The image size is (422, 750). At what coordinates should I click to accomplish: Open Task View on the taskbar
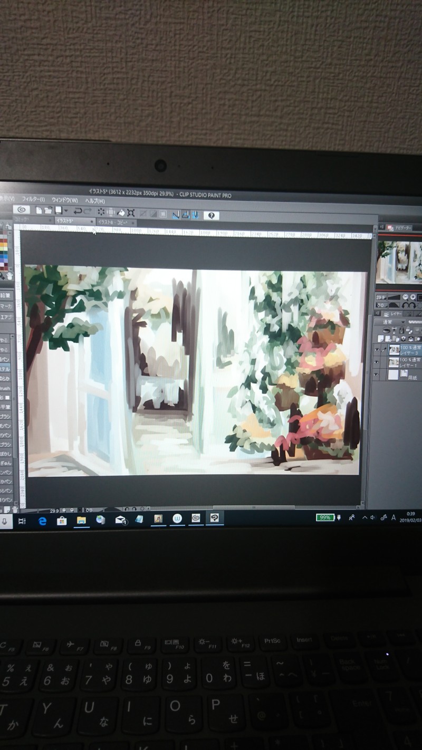[22, 521]
